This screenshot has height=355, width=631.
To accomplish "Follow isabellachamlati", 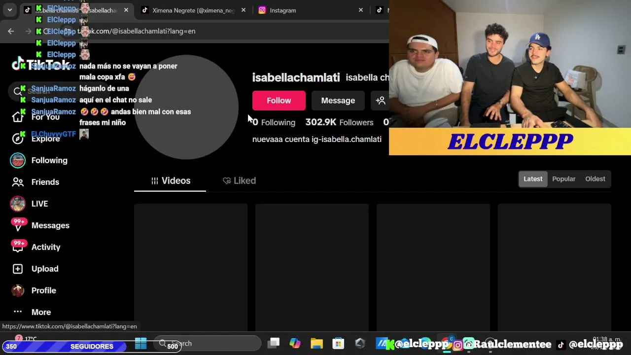I will [x=279, y=101].
